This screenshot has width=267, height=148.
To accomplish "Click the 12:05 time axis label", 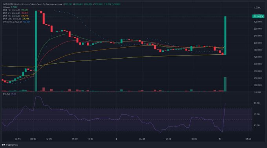I will coord(49,139).
